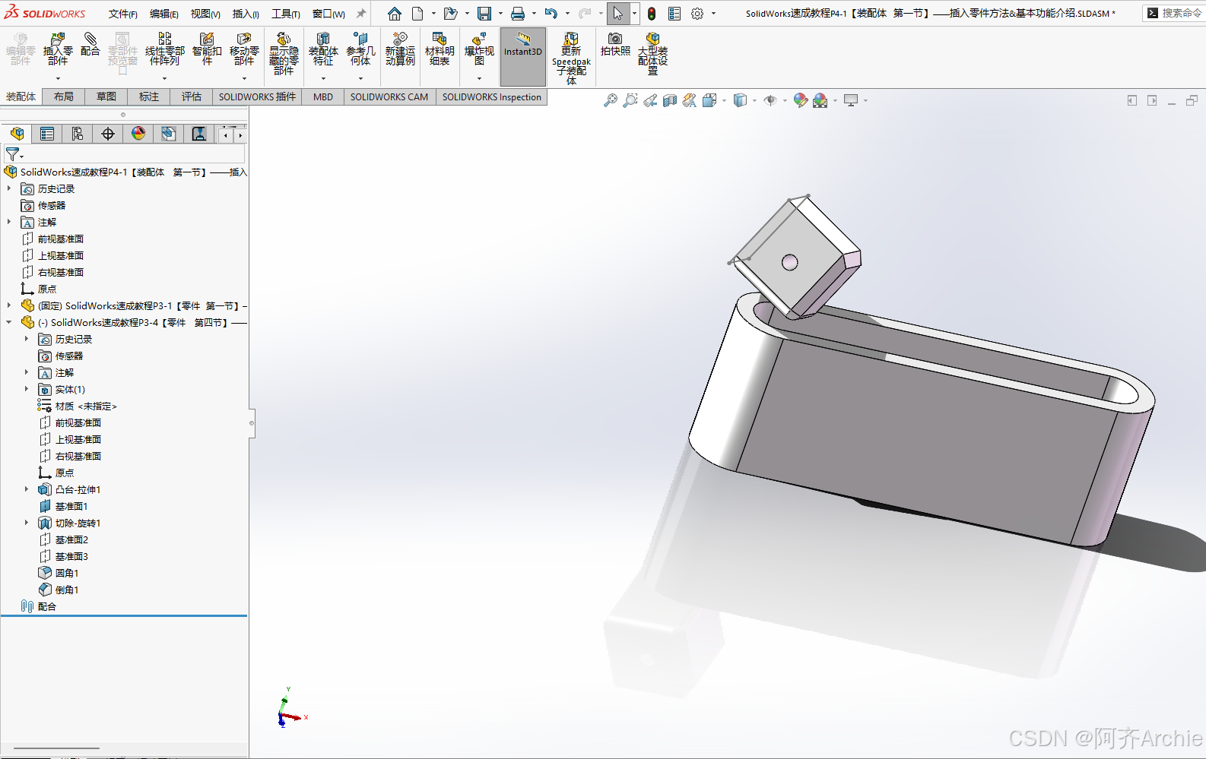Image resolution: width=1206 pixels, height=759 pixels.
Task: Select the 移动零部件 (Move Component) tool
Action: (x=244, y=49)
